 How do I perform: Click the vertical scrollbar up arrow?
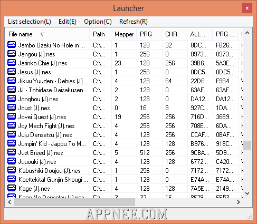247,33
